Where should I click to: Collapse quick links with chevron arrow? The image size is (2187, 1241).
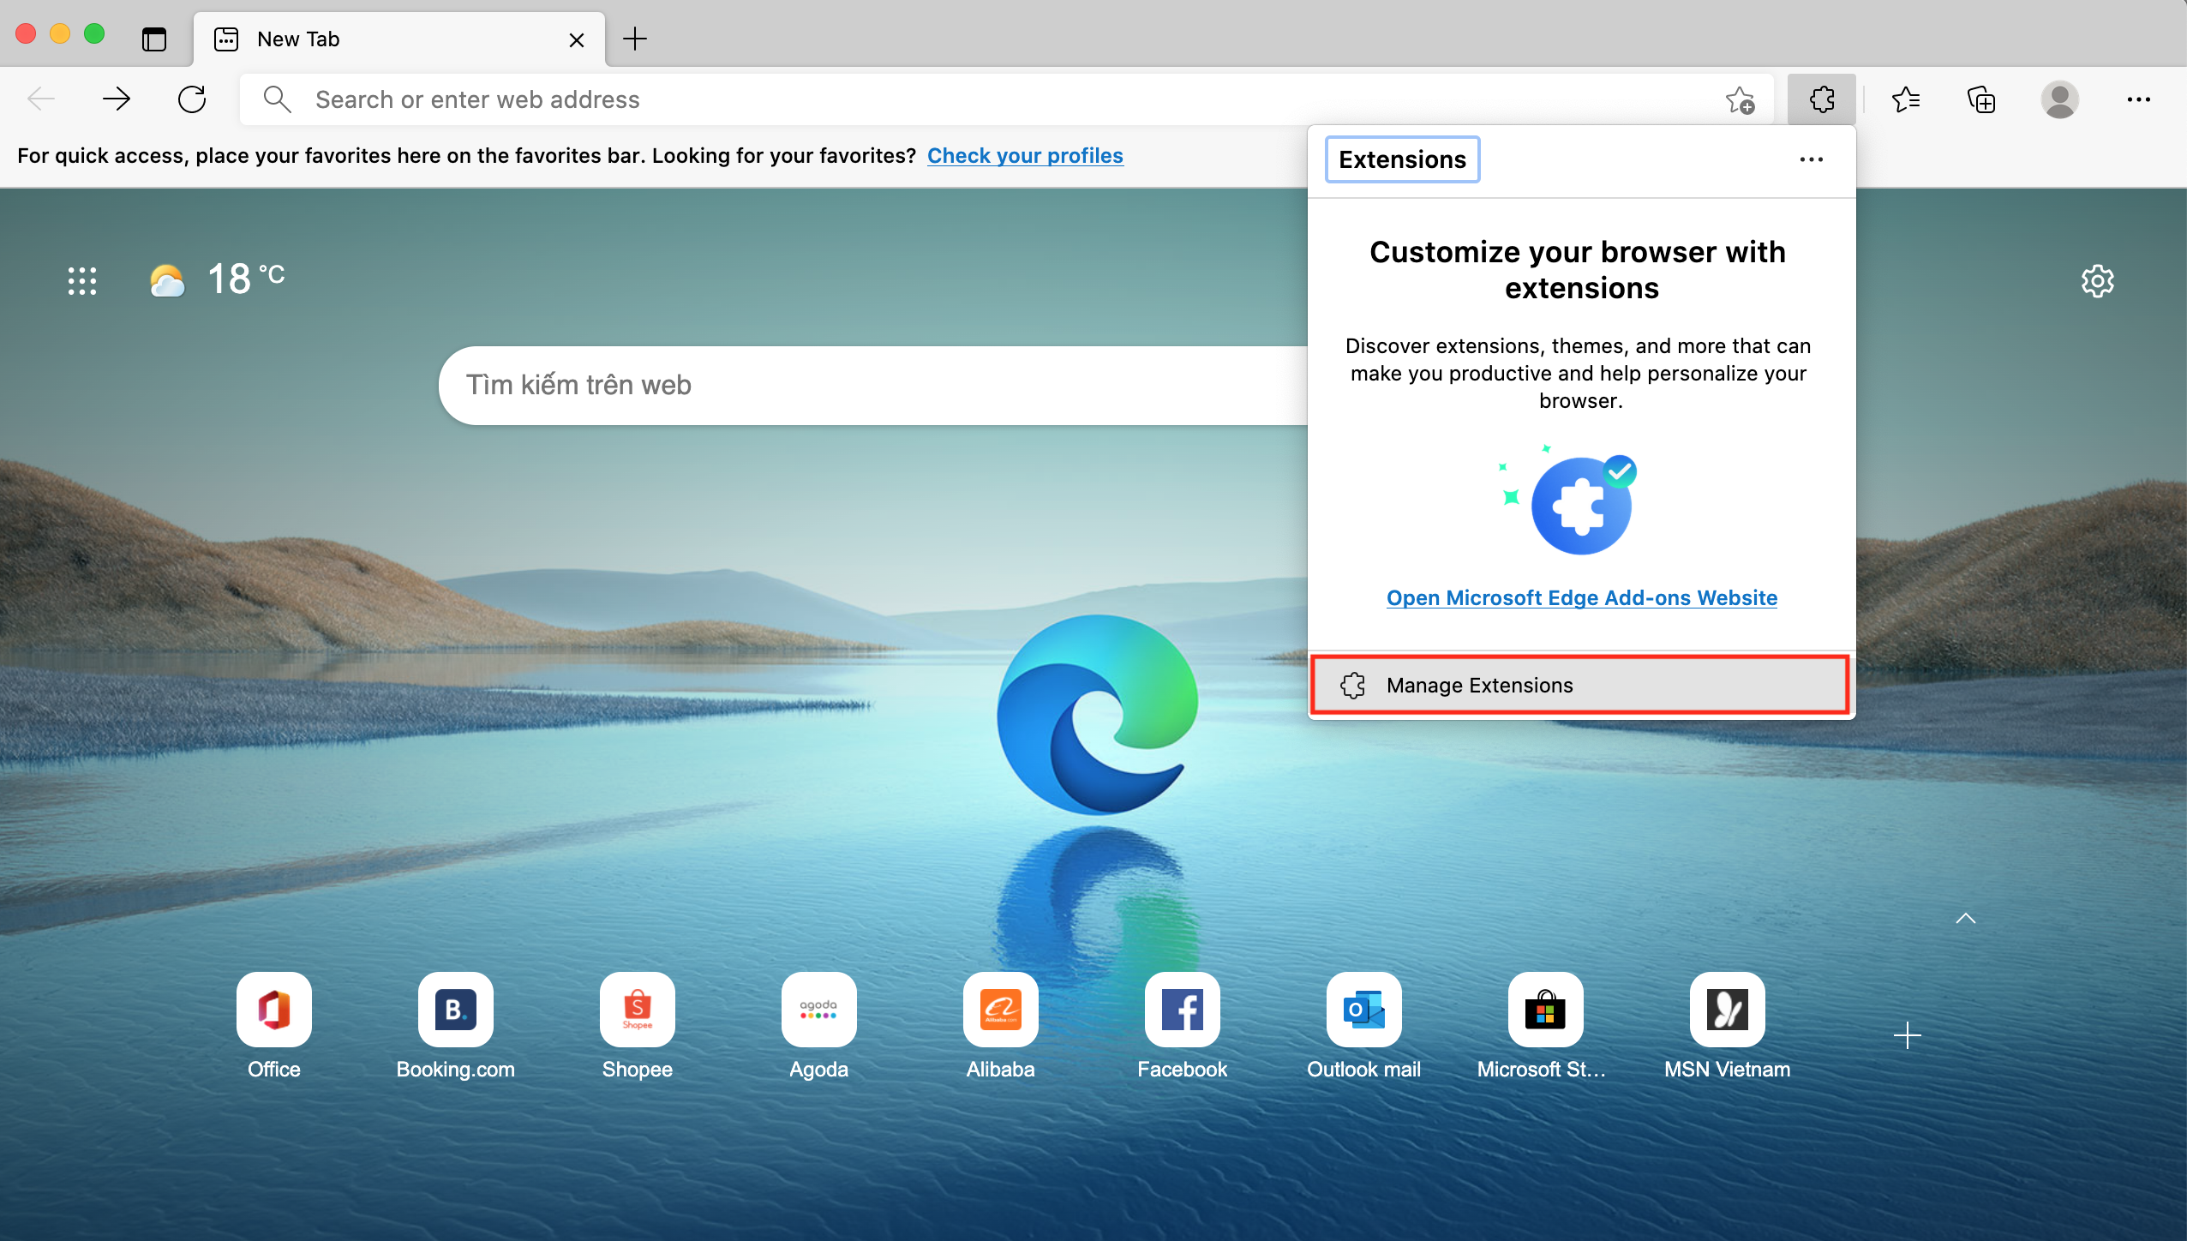point(1966,918)
